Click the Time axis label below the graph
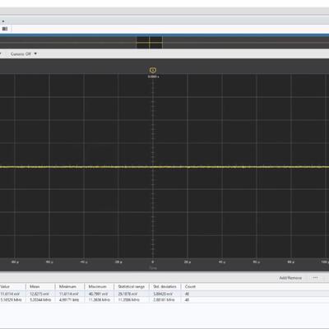 pyautogui.click(x=153, y=268)
